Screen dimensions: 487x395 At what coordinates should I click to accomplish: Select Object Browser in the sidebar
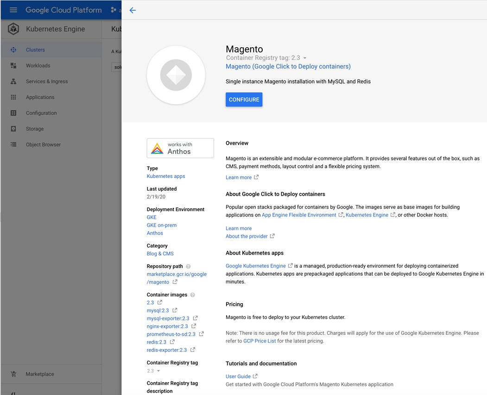[51, 145]
